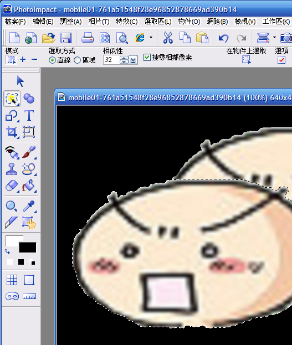Select the Eyedropper tool

(29, 206)
